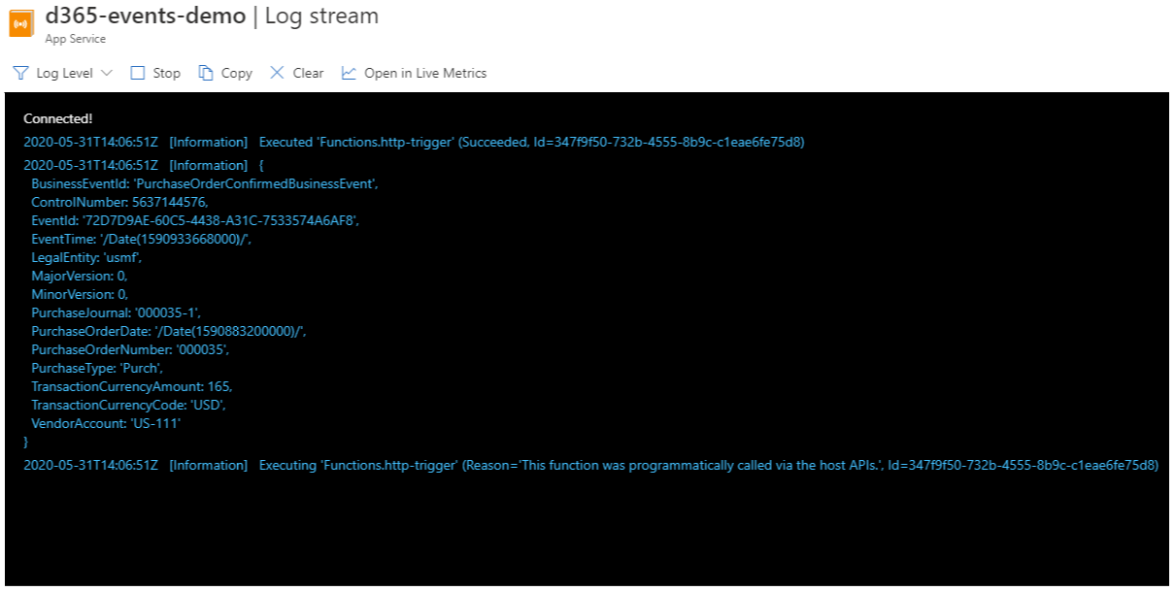Click the BusinessEventId line in log output

point(204,183)
